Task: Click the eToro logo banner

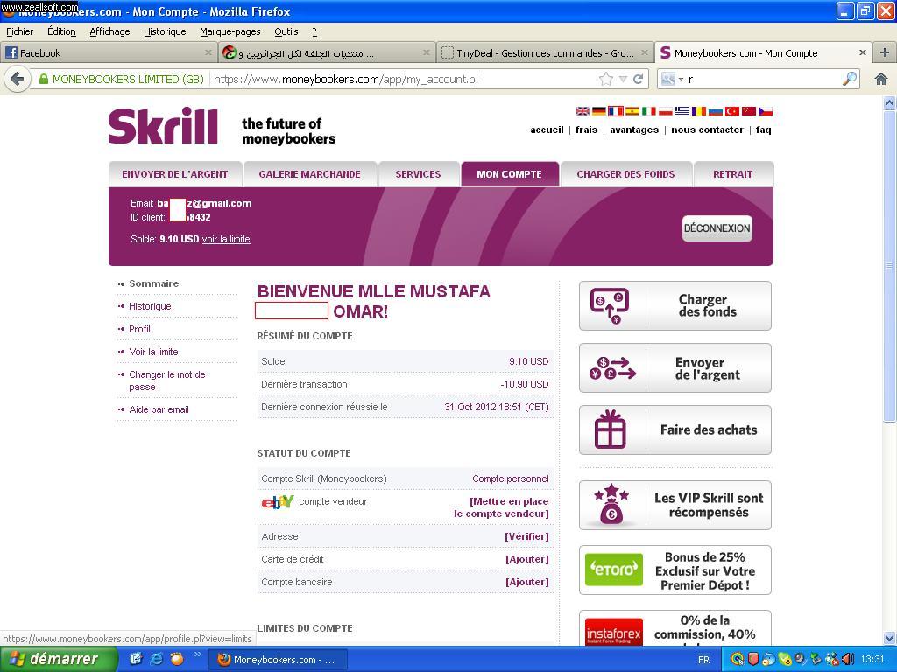Action: pyautogui.click(x=614, y=570)
